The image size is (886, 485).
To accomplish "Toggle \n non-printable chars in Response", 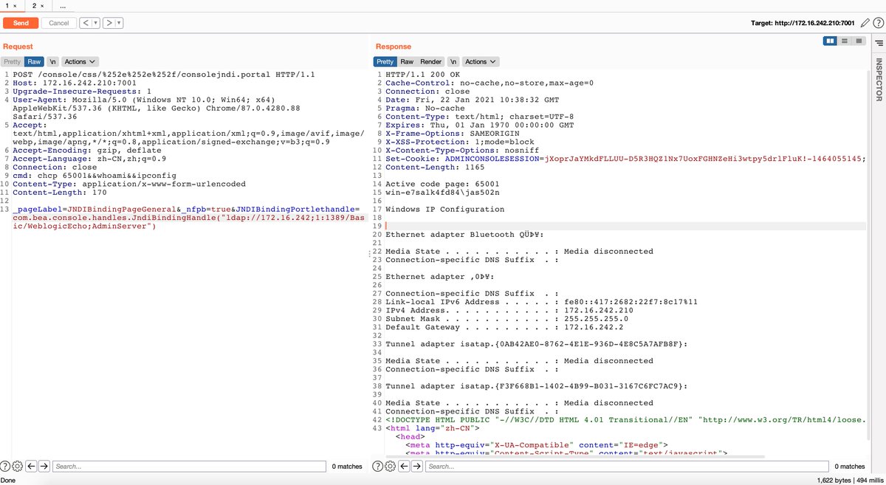I will point(454,62).
